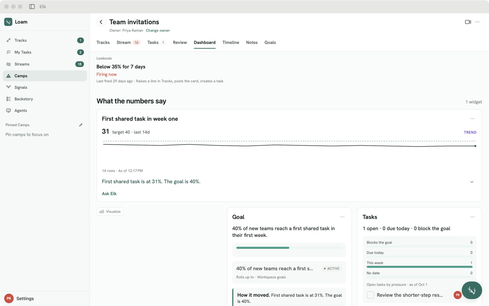Click the Ask Elk link
Image resolution: width=489 pixels, height=306 pixels.
[109, 194]
